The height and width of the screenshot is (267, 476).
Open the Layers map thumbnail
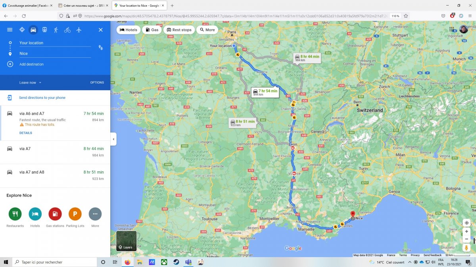point(127,241)
